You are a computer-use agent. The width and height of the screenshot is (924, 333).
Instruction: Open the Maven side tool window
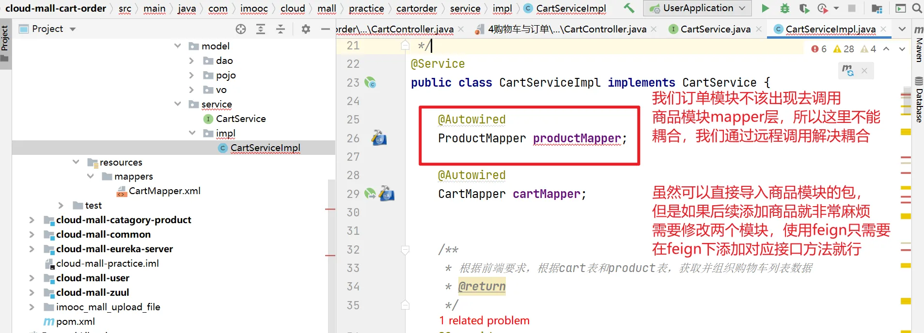(919, 44)
